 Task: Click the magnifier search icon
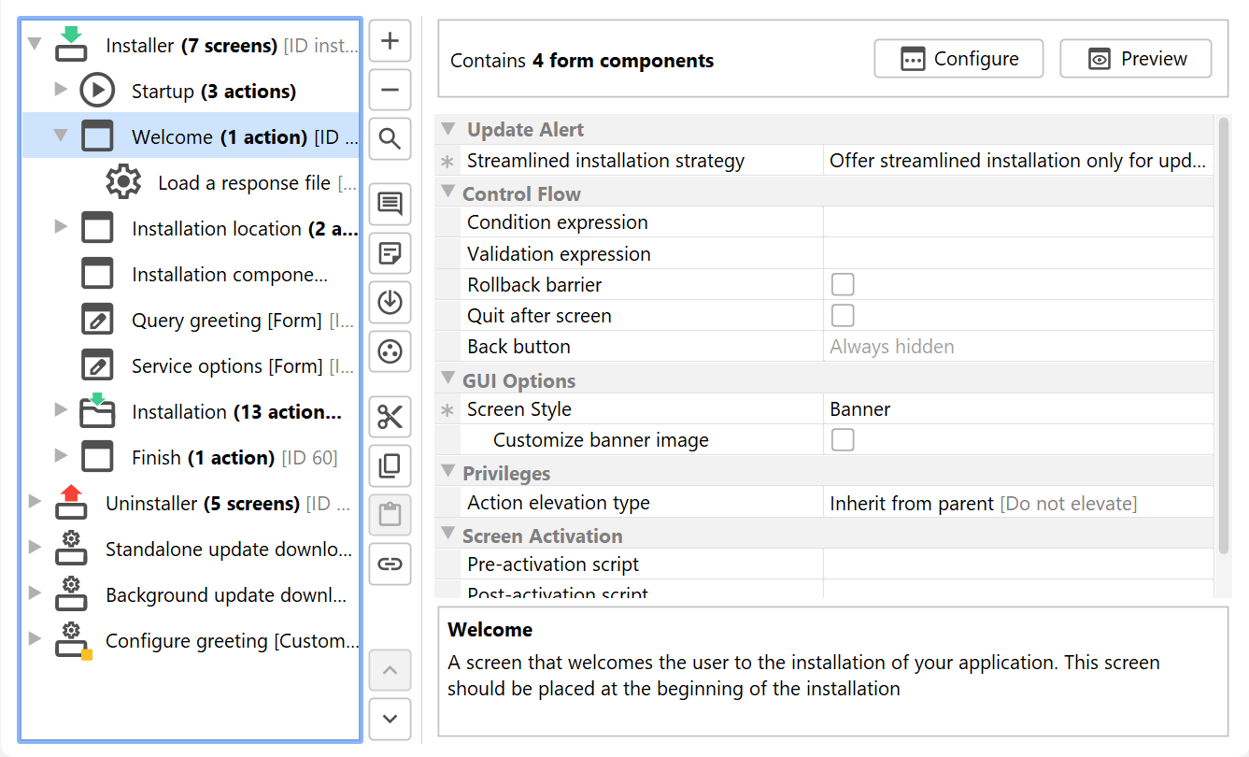390,140
